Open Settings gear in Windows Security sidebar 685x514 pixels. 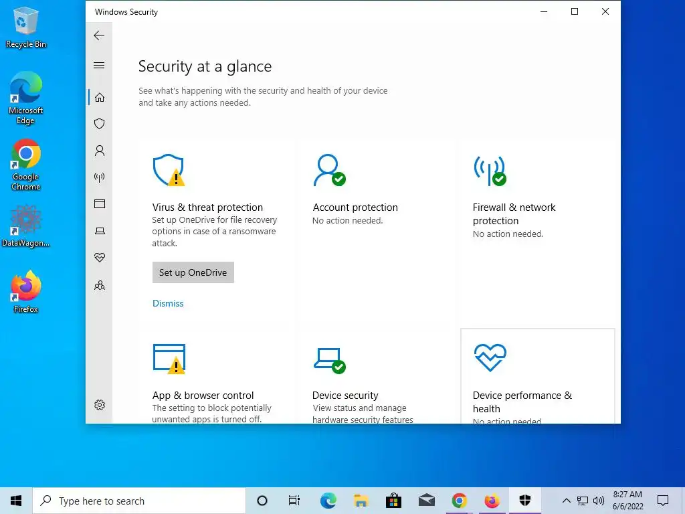(x=100, y=405)
